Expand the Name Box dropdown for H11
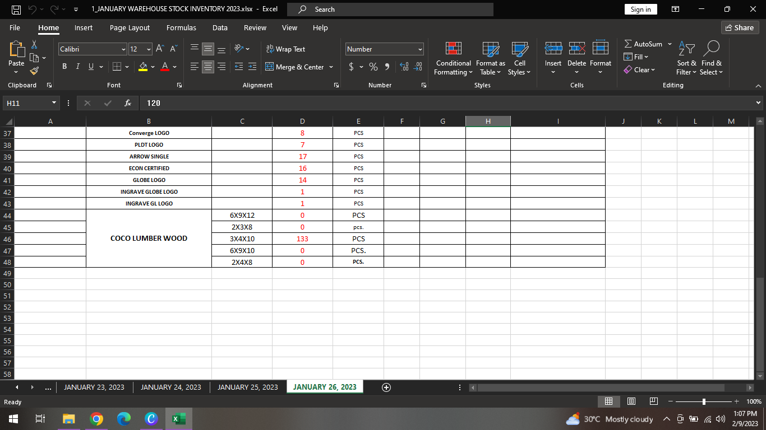 pos(54,103)
